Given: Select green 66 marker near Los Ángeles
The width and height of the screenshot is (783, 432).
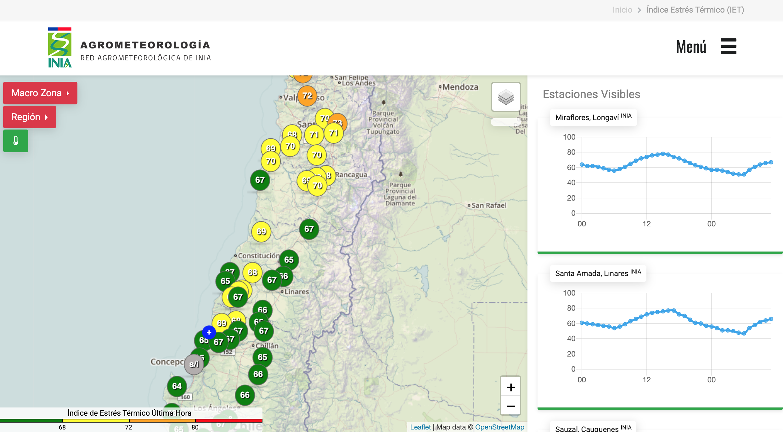Looking at the screenshot, I should click(x=245, y=395).
